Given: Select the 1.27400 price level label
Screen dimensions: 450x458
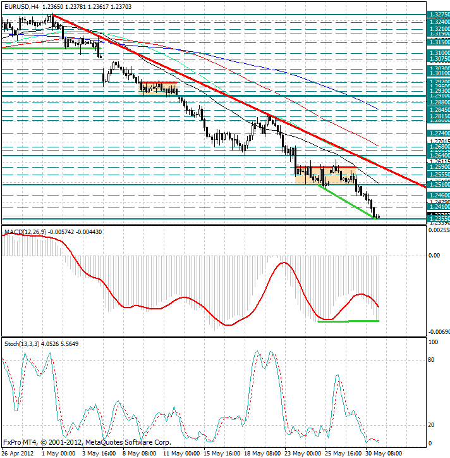Looking at the screenshot, I should [439, 133].
